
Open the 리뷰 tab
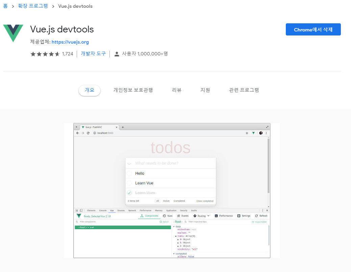pos(177,90)
